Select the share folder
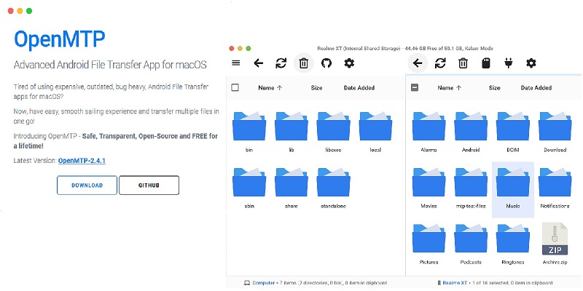 point(291,188)
